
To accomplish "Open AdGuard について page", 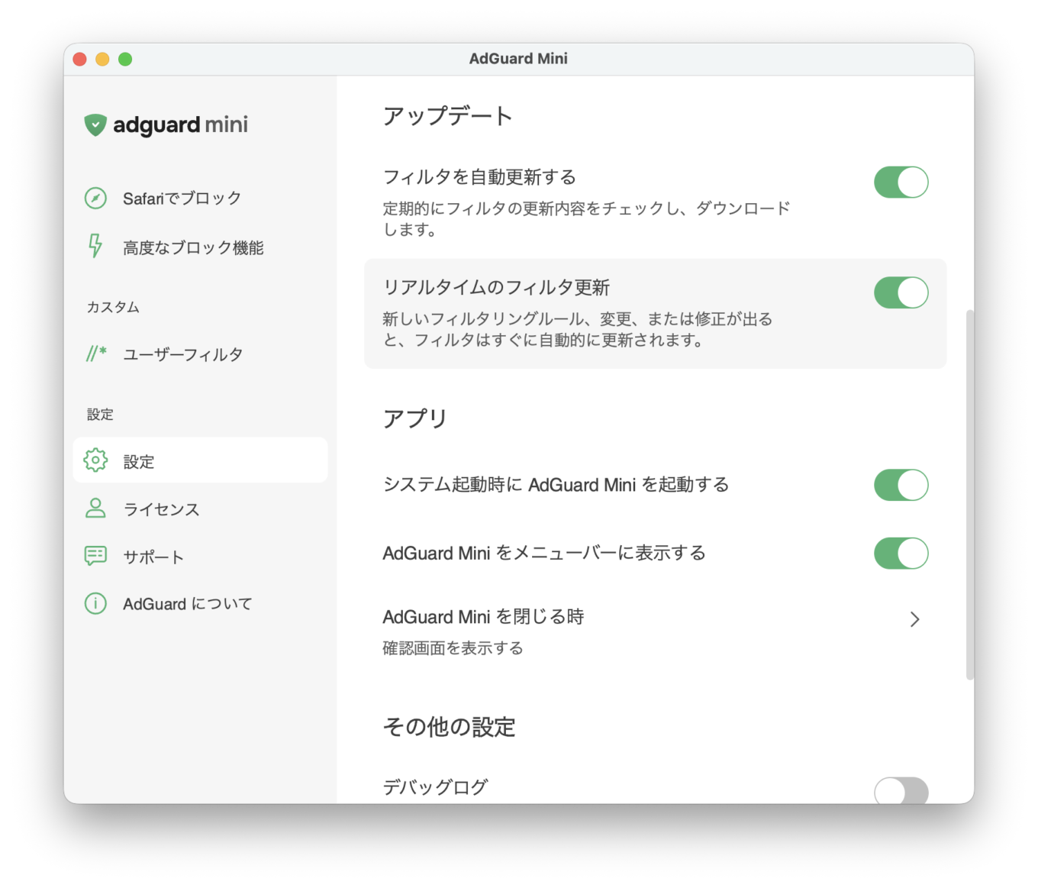I will 186,603.
